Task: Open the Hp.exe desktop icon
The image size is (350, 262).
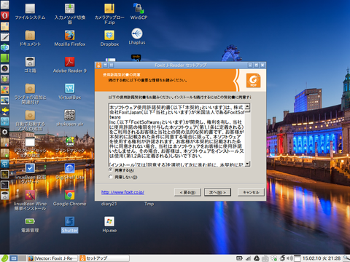Action: coord(109,225)
